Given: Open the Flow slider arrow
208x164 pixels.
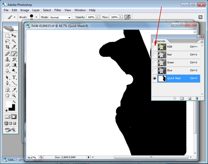Looking at the screenshot, I should pos(121,17).
